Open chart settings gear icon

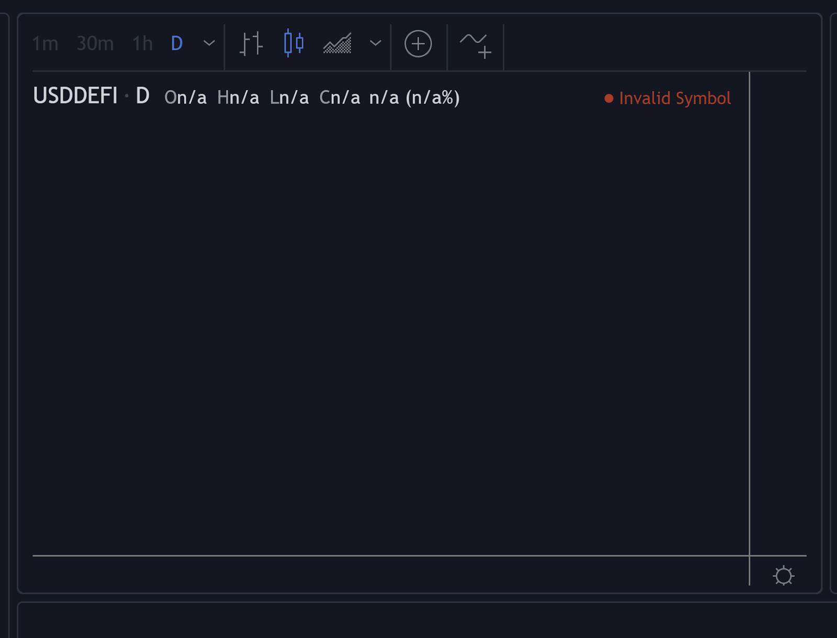(784, 576)
